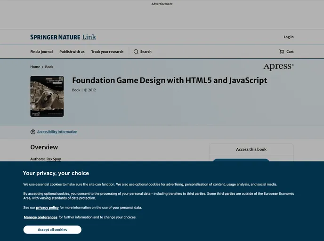Click the Foundation Game Design book title
324x241 pixels.
tap(170, 80)
